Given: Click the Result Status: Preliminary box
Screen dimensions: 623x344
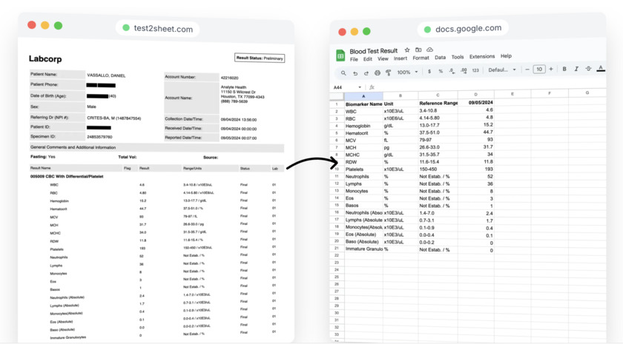Looking at the screenshot, I should pyautogui.click(x=260, y=58).
